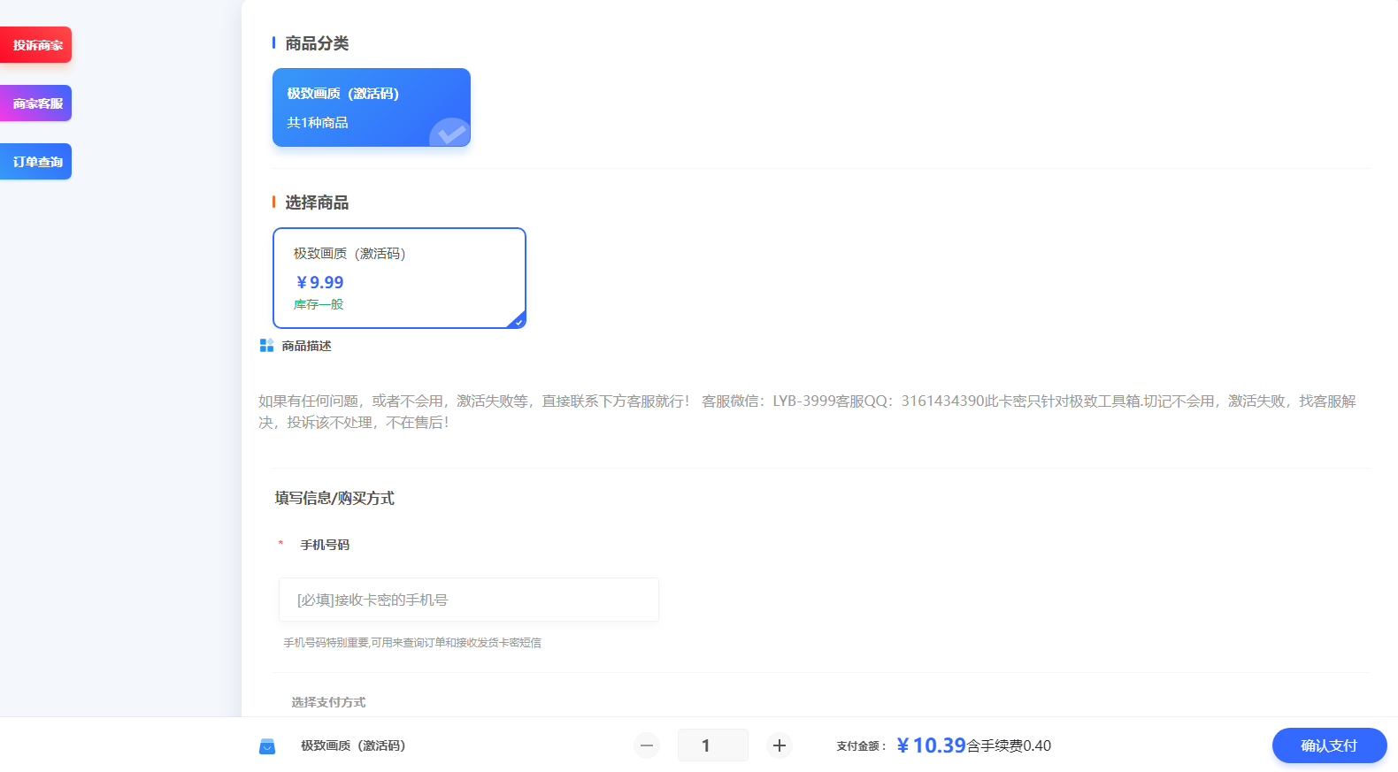Click the blue cart icon in bottom bar

pos(267,746)
